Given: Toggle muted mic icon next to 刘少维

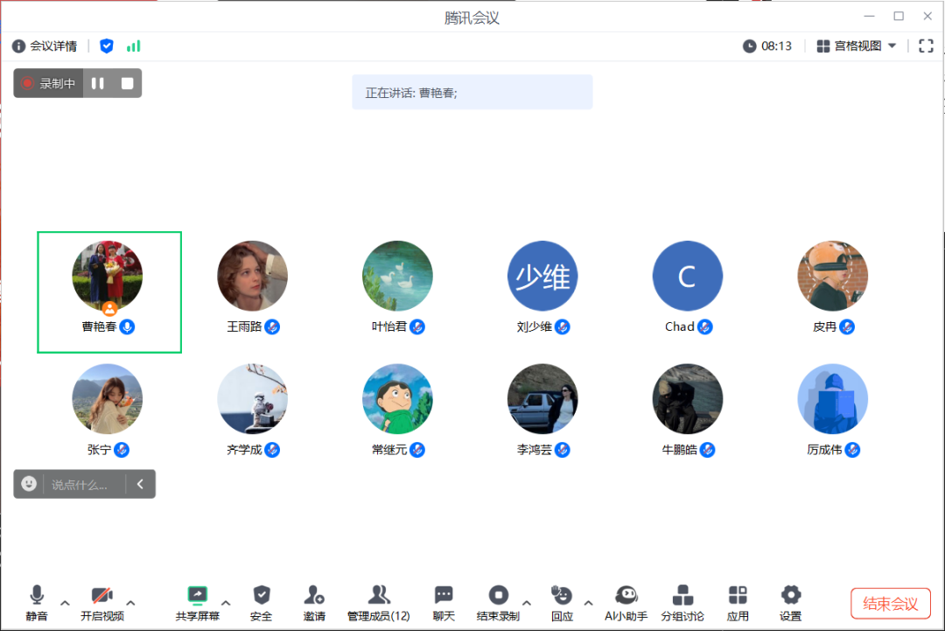Looking at the screenshot, I should pos(563,326).
